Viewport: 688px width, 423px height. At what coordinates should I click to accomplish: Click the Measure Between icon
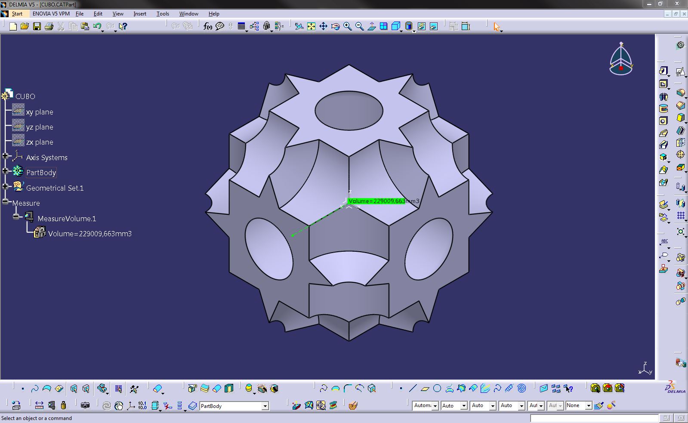39,405
